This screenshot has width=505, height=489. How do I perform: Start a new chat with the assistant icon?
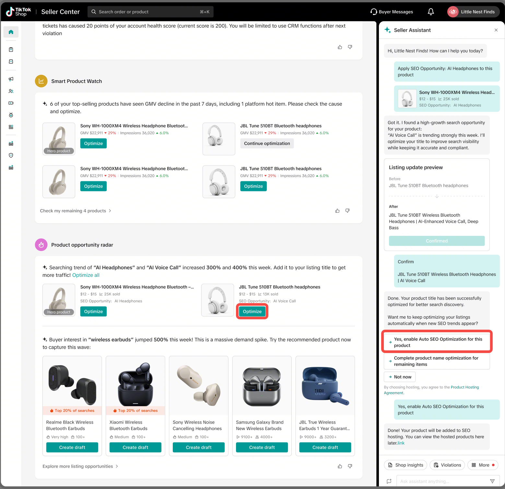pyautogui.click(x=389, y=481)
